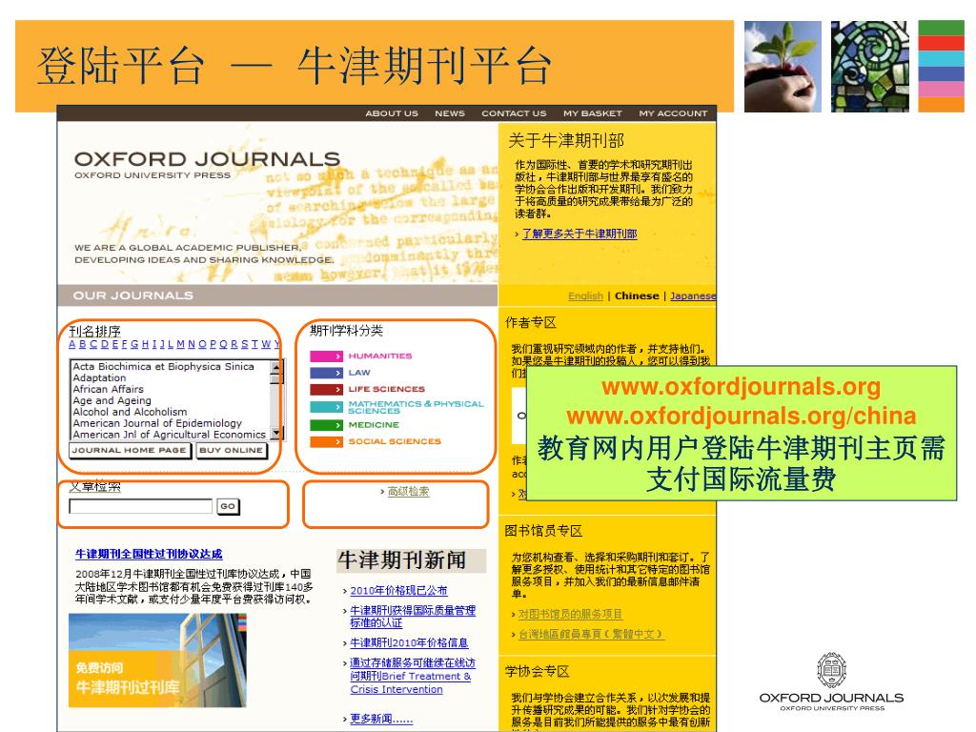Jump to journals starting with M

click(x=180, y=344)
